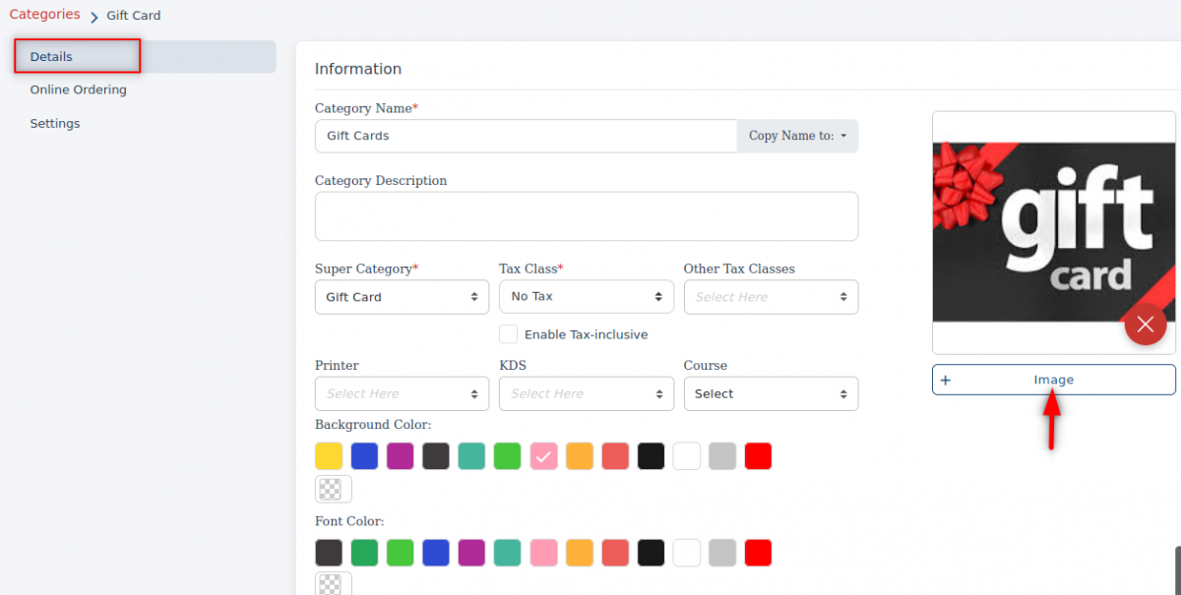
Task: Choose blue font color swatch
Action: [x=436, y=553]
